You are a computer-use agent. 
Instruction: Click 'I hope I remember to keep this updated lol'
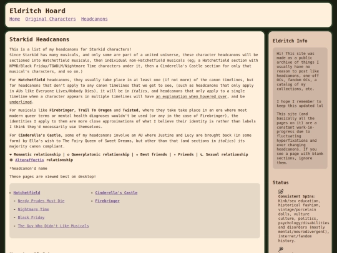click(x=300, y=104)
